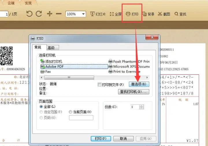The image size is (208, 146).
Task: Open the 发现 tab
Action: coord(28,3)
